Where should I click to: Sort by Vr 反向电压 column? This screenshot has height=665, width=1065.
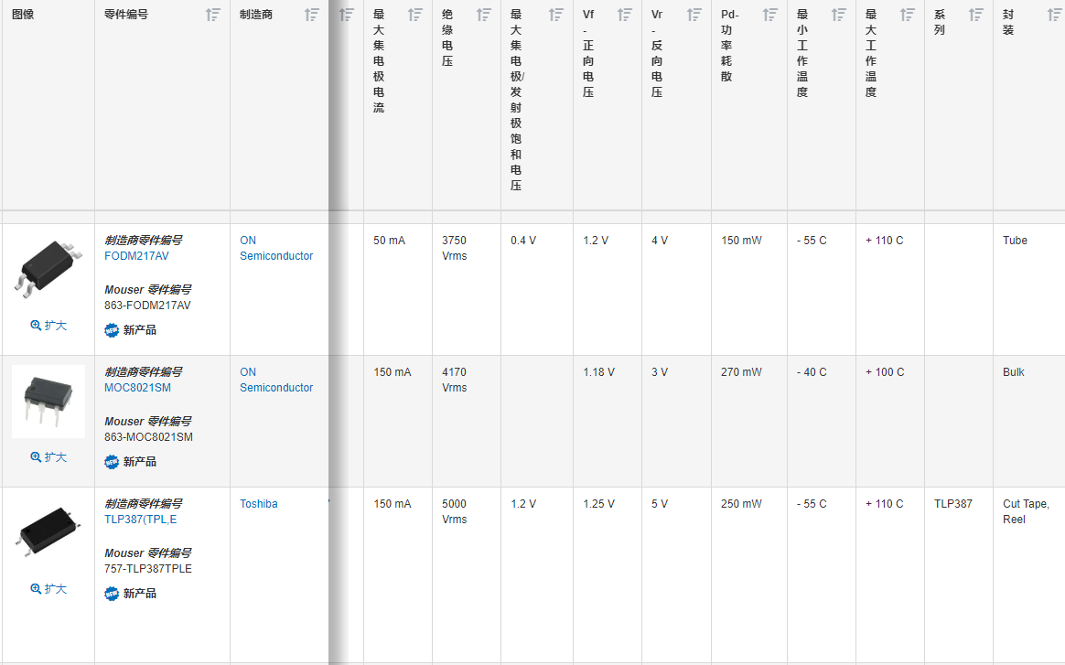point(694,15)
